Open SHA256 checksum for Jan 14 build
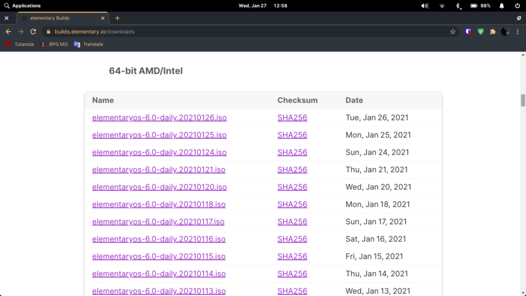The height and width of the screenshot is (296, 526). (292, 274)
